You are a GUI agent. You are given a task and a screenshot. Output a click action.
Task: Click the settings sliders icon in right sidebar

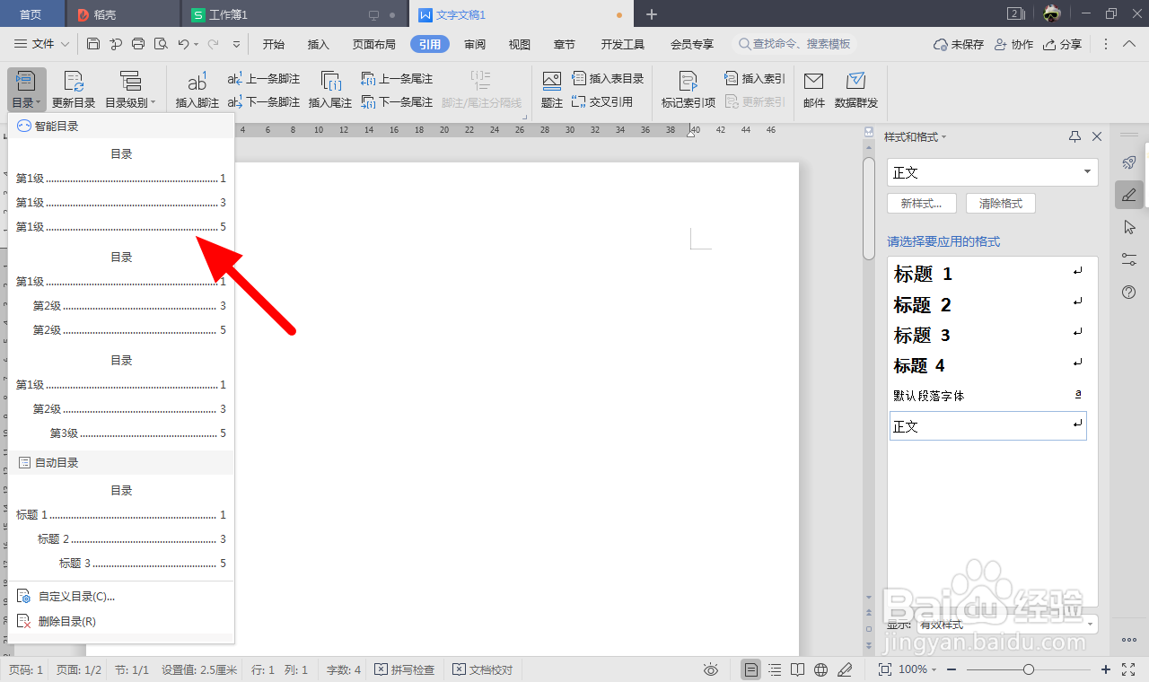coord(1129,259)
